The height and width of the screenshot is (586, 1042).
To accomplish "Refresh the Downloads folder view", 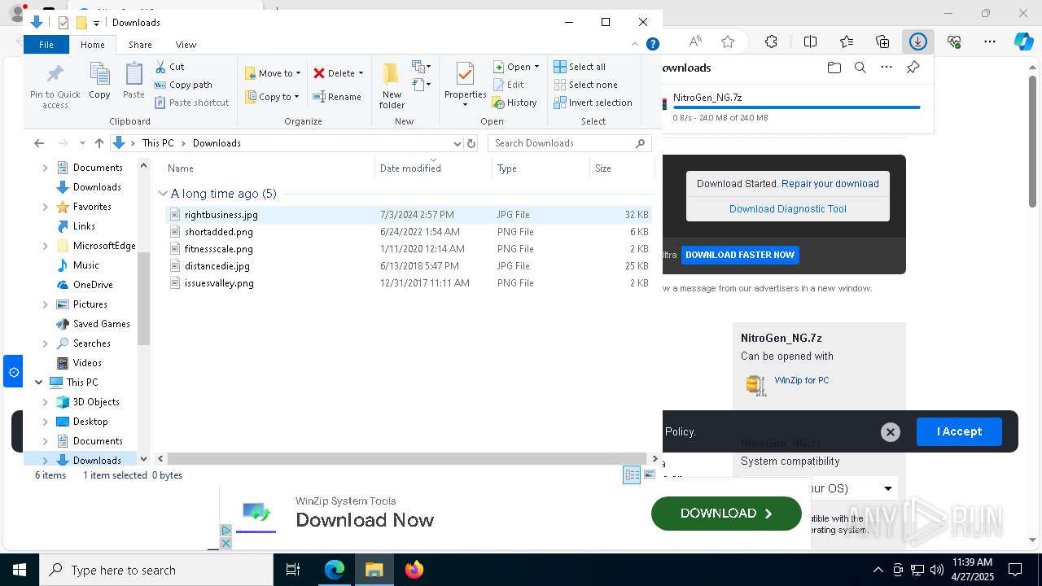I will (471, 143).
